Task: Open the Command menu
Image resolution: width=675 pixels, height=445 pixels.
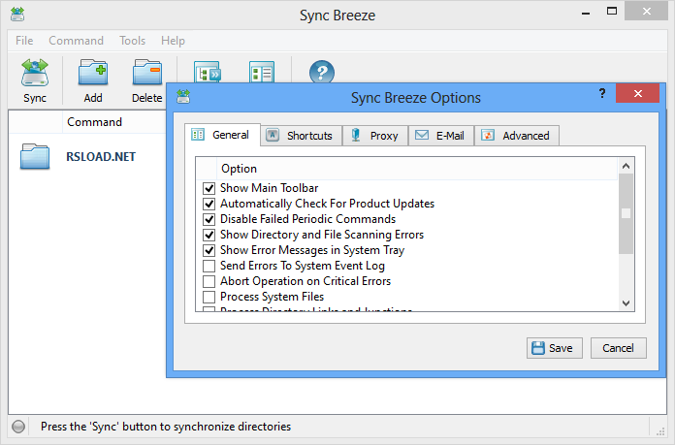Action: 76,41
